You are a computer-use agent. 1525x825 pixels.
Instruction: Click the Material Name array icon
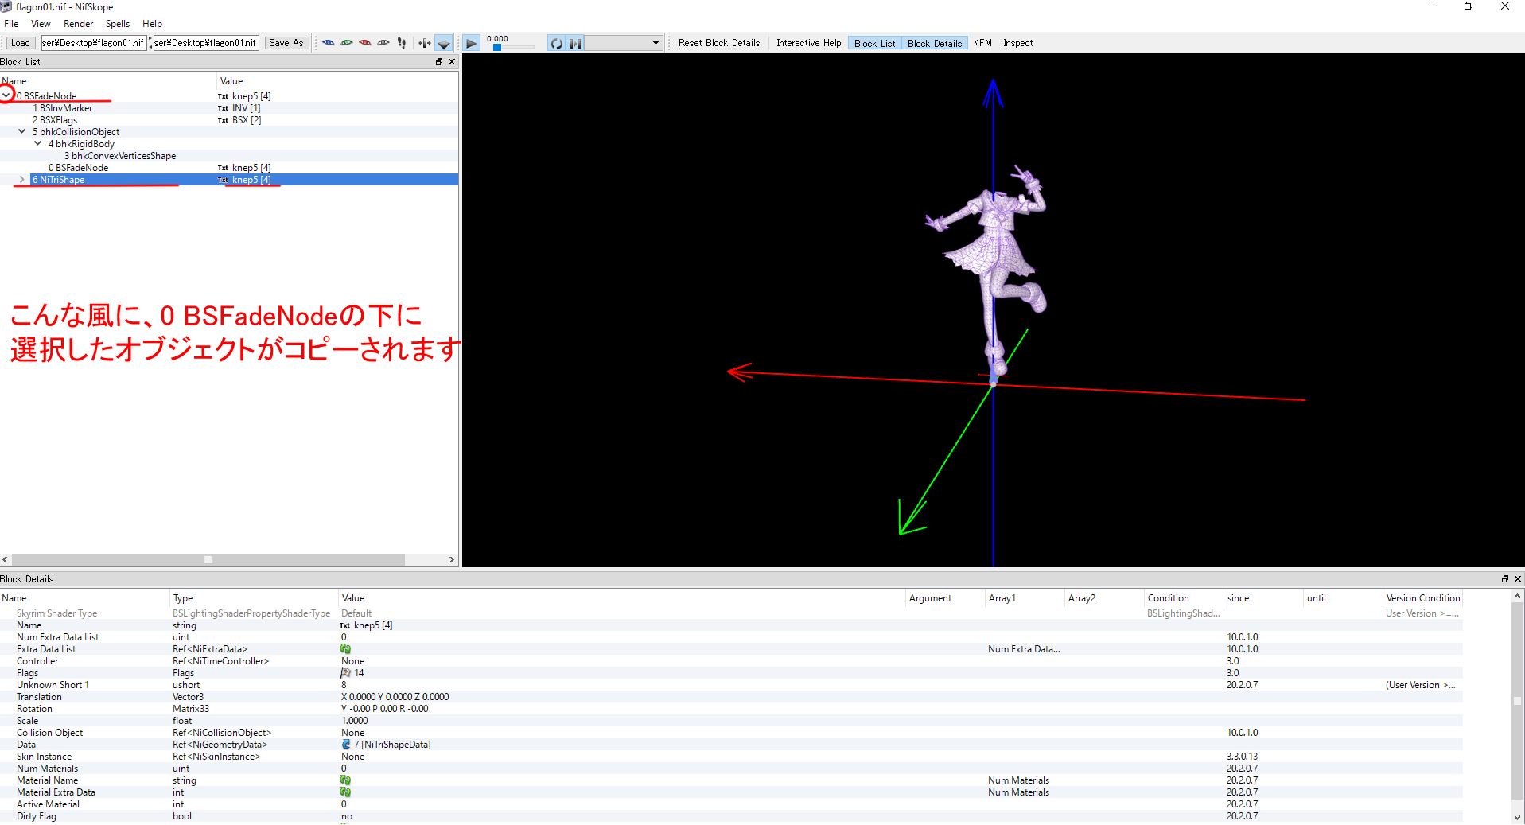point(345,780)
